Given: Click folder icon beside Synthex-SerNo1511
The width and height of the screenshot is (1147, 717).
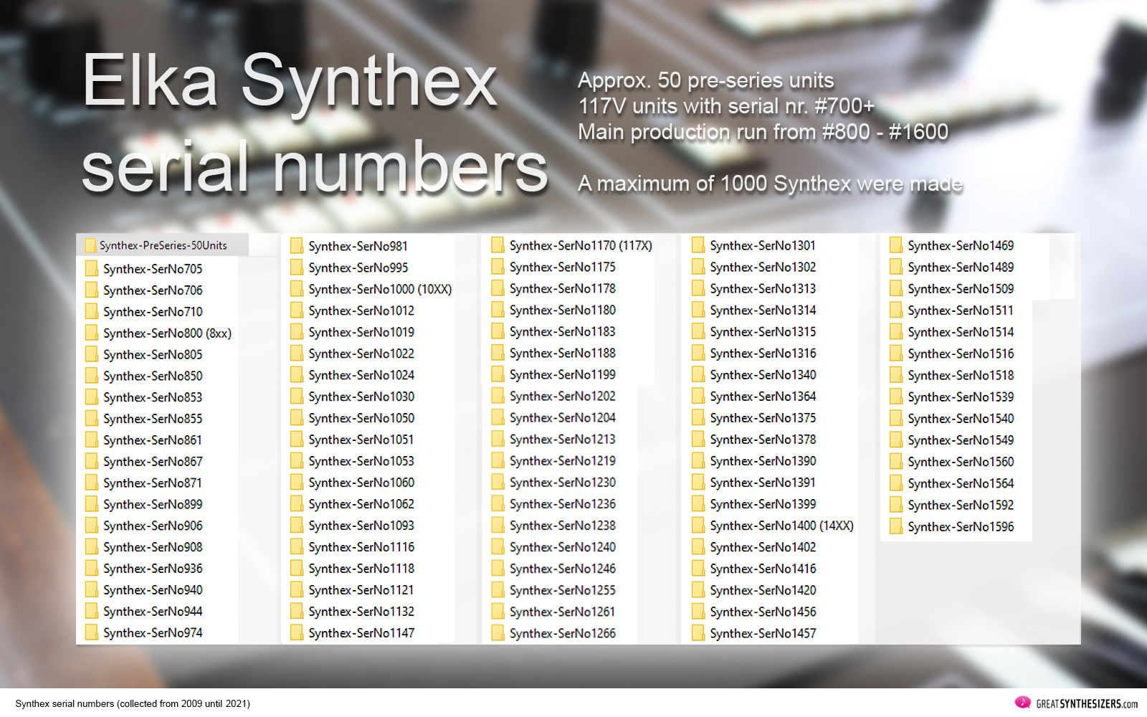Looking at the screenshot, I should [x=895, y=310].
